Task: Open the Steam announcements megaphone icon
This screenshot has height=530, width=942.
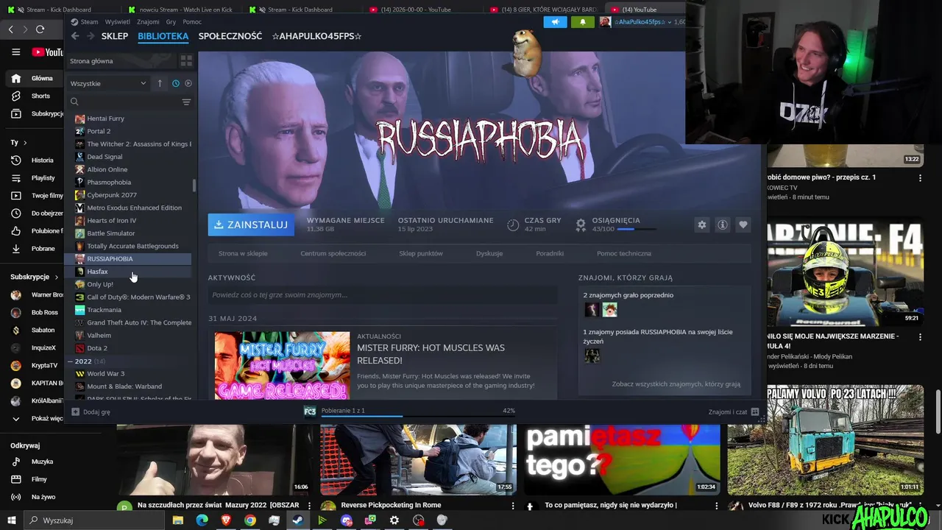Action: (x=555, y=22)
